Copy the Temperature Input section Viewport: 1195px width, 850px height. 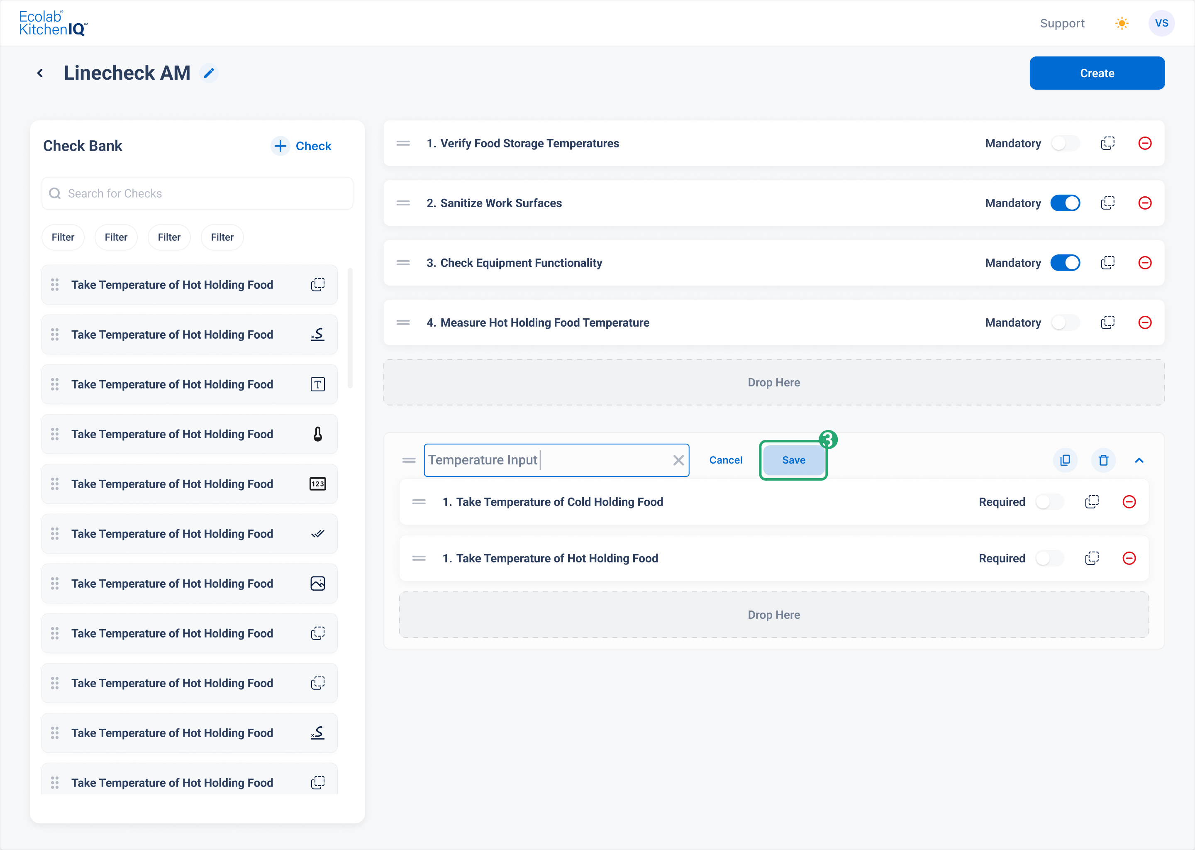[x=1065, y=460]
